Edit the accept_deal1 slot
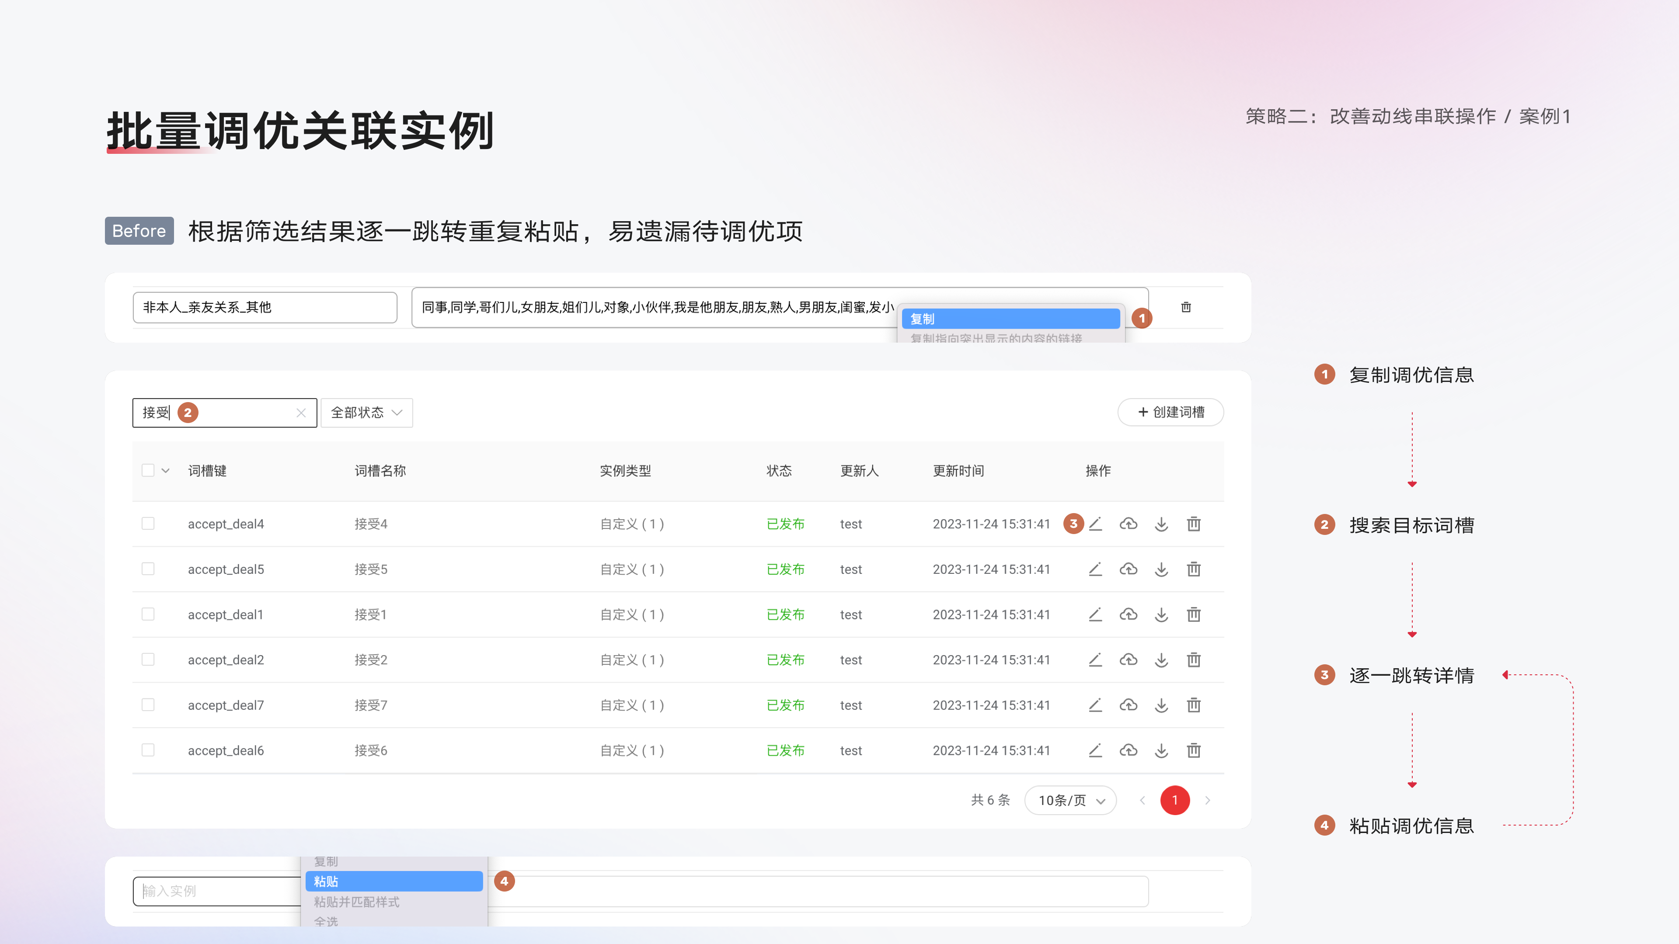 tap(1095, 614)
